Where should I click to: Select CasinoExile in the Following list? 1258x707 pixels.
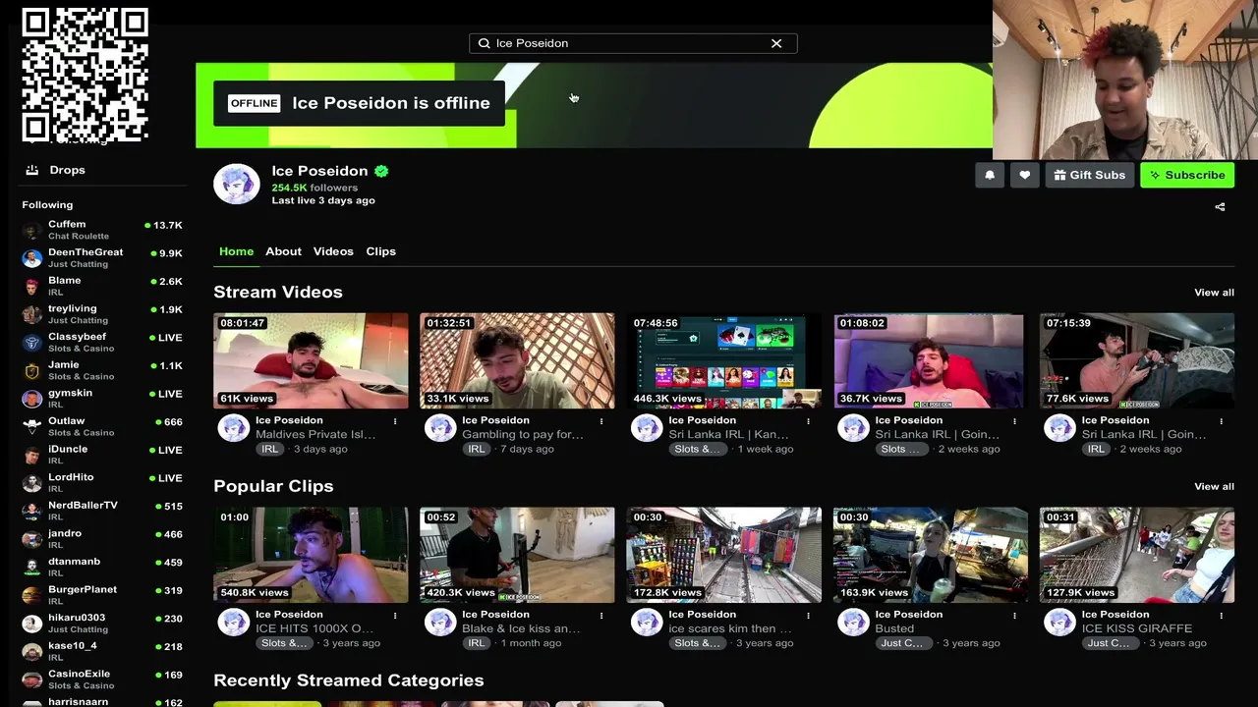coord(102,680)
